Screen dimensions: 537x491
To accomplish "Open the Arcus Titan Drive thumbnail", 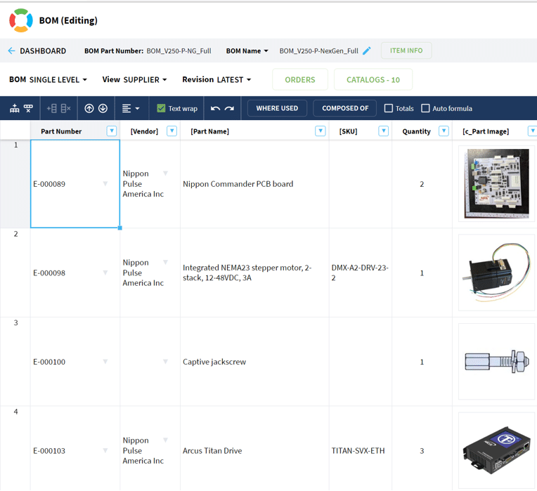I will pyautogui.click(x=497, y=451).
